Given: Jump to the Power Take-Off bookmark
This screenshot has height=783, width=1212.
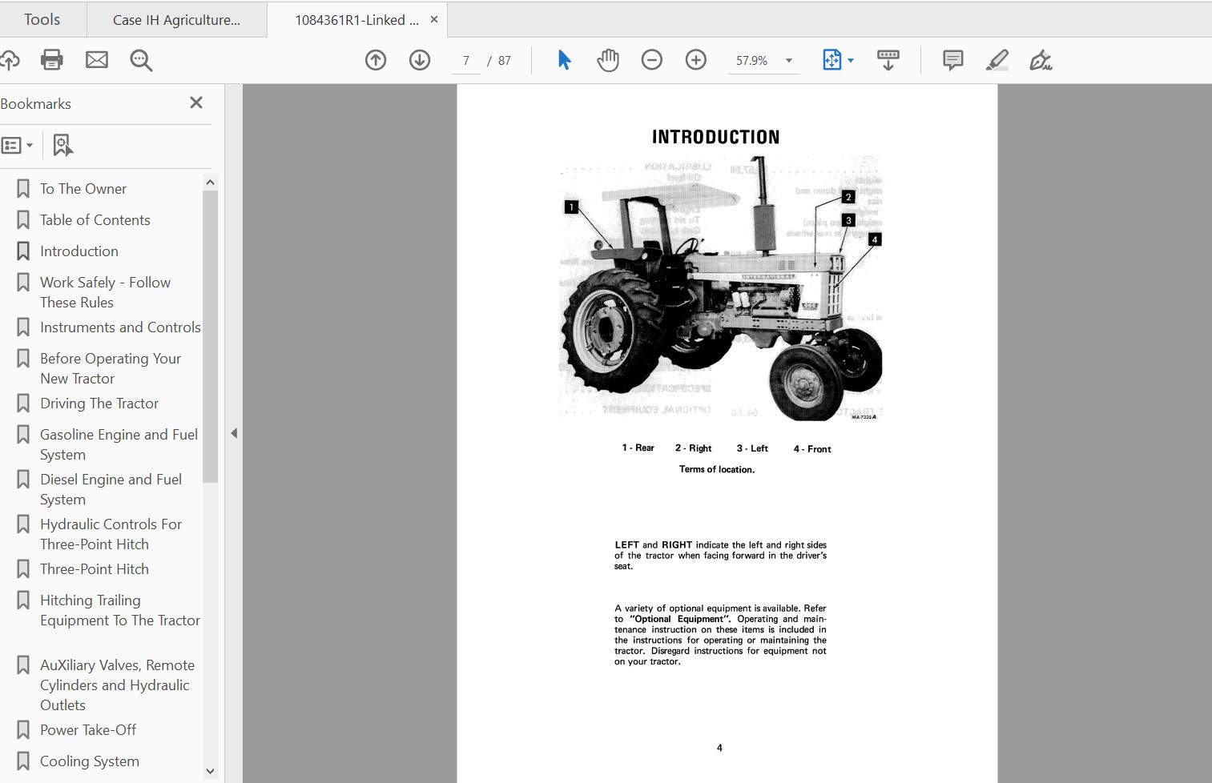Looking at the screenshot, I should tap(88, 729).
